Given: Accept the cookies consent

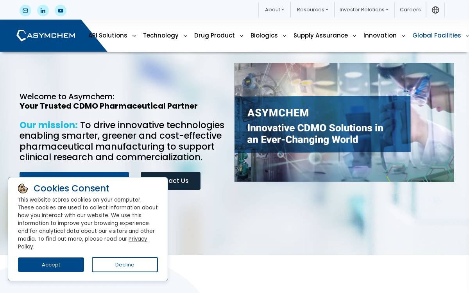Looking at the screenshot, I should tap(51, 264).
